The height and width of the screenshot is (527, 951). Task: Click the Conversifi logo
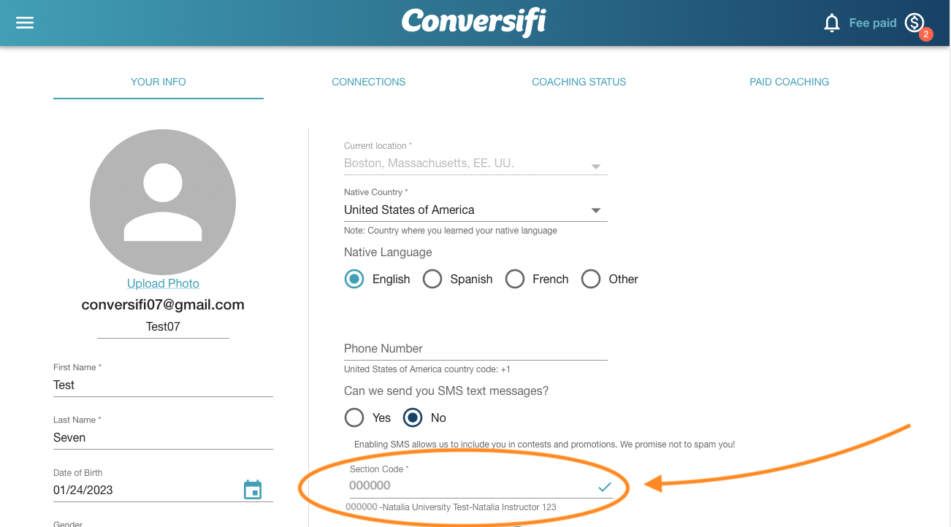[473, 23]
